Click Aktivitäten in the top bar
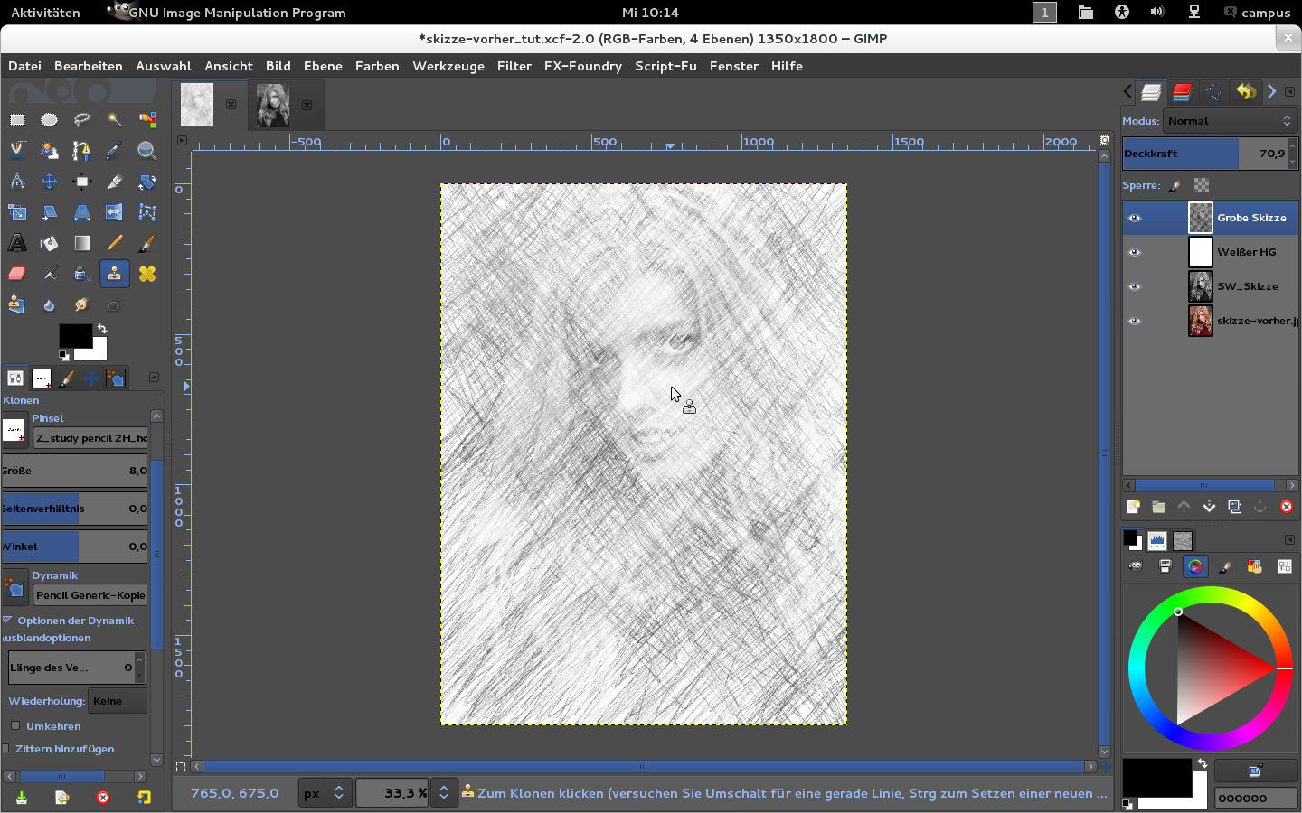1302x813 pixels. tap(45, 13)
